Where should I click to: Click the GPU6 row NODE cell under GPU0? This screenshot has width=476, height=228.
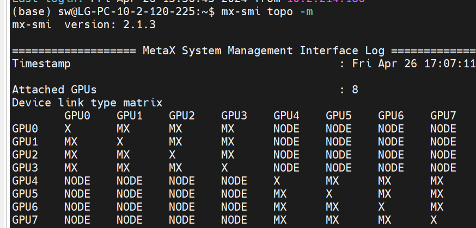(77, 207)
